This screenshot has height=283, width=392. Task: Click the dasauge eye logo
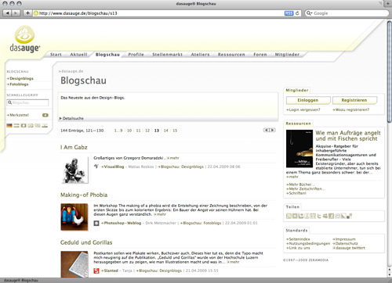(24, 34)
